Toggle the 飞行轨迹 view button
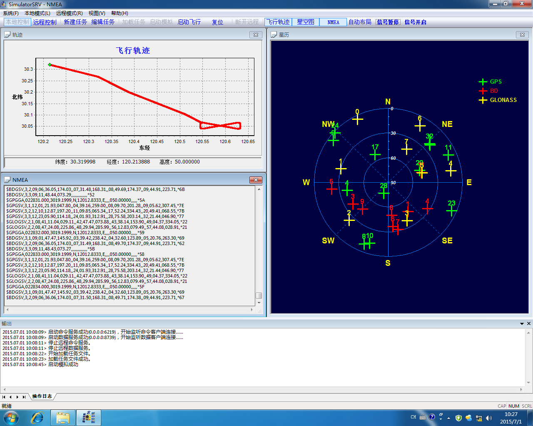533x426 pixels. [278, 22]
